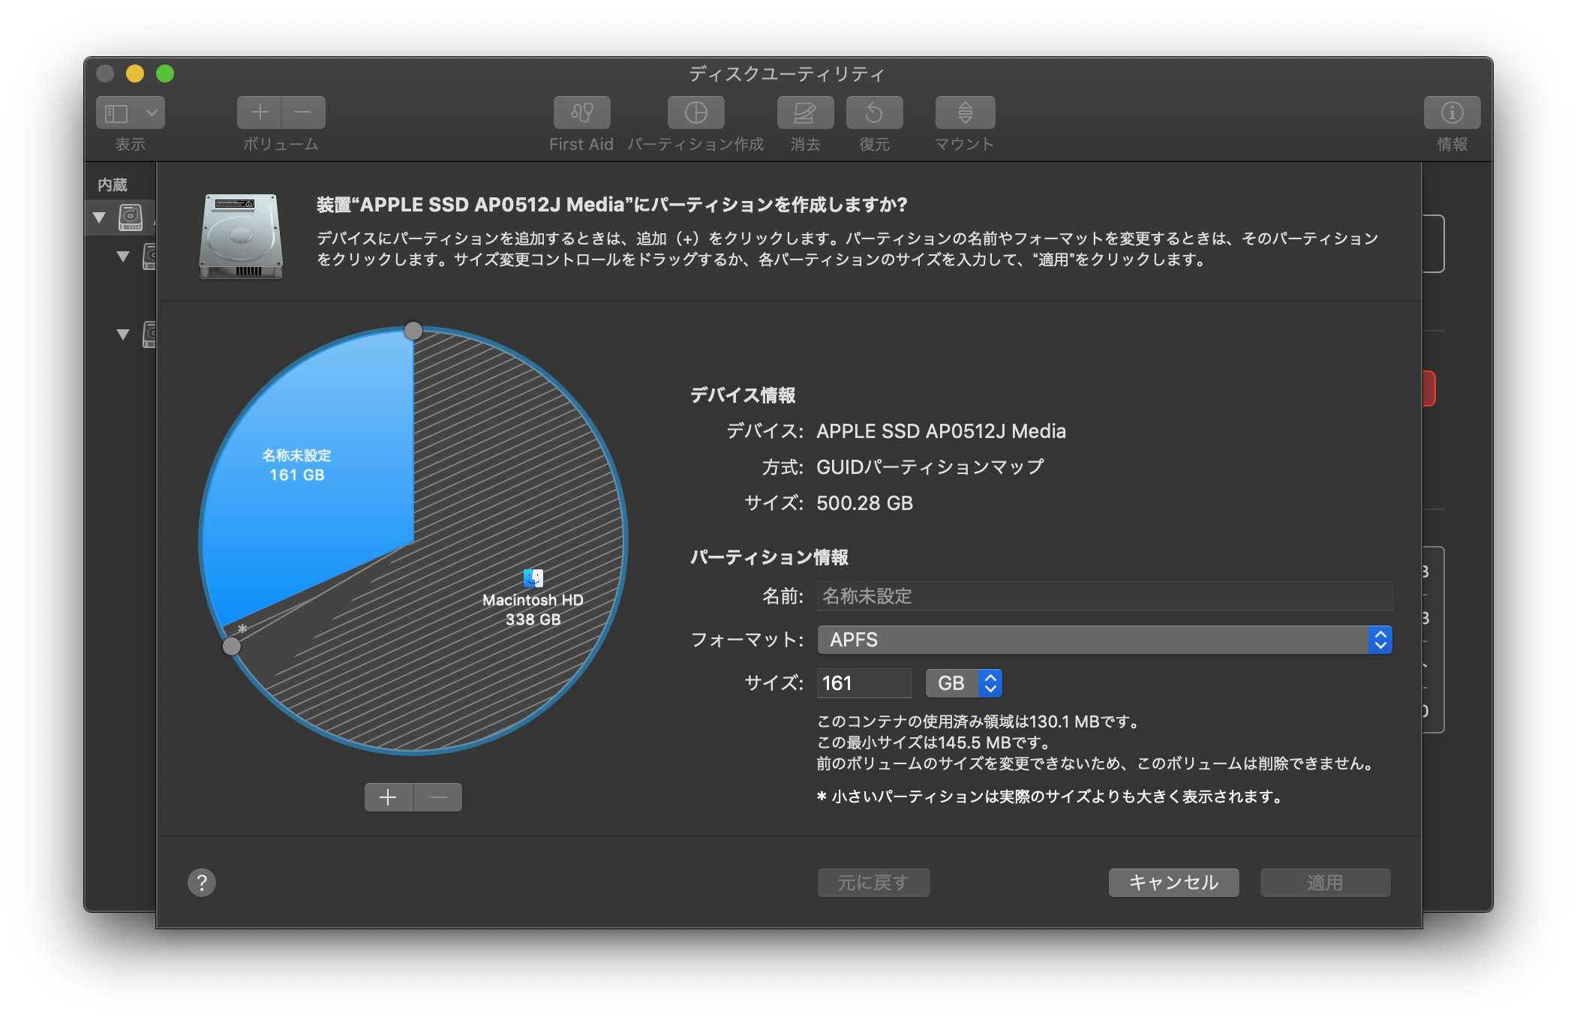1577x1023 pixels.
Task: Click the help question mark button
Action: (x=202, y=883)
